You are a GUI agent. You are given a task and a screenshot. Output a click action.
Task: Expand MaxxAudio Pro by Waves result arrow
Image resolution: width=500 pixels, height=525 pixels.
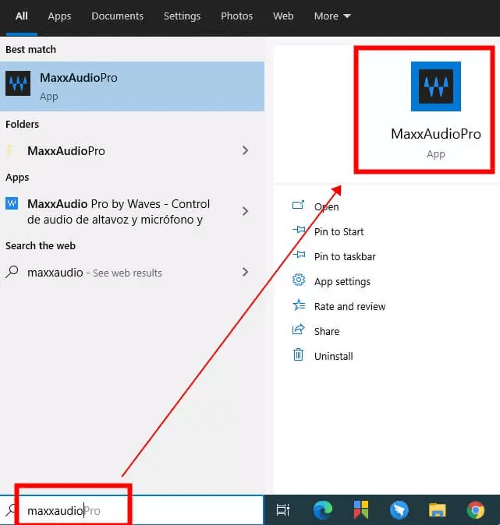(245, 211)
